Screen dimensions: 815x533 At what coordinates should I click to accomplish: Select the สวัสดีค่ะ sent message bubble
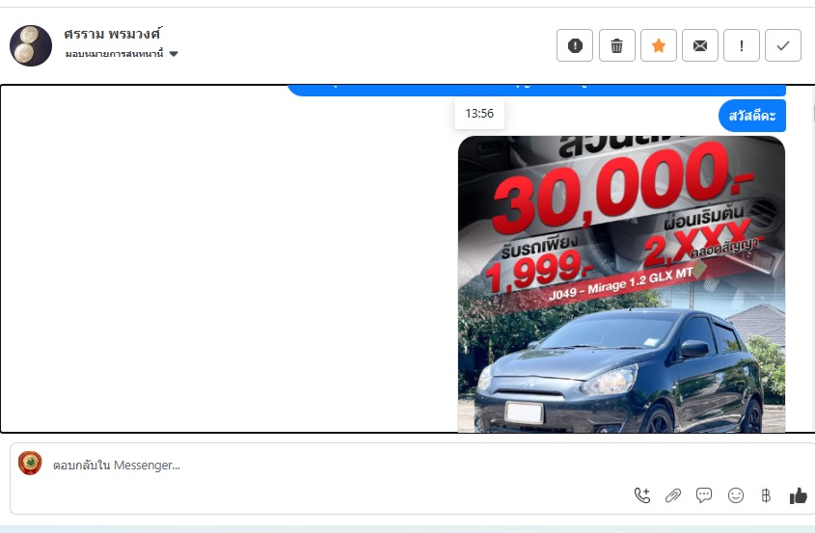[752, 116]
